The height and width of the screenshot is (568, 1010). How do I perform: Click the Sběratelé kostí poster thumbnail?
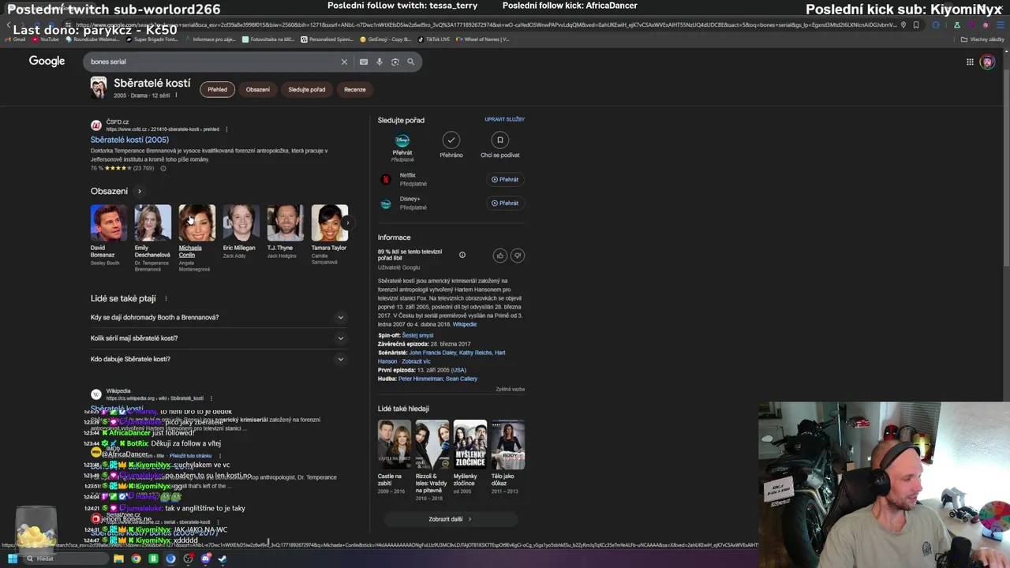(99, 88)
